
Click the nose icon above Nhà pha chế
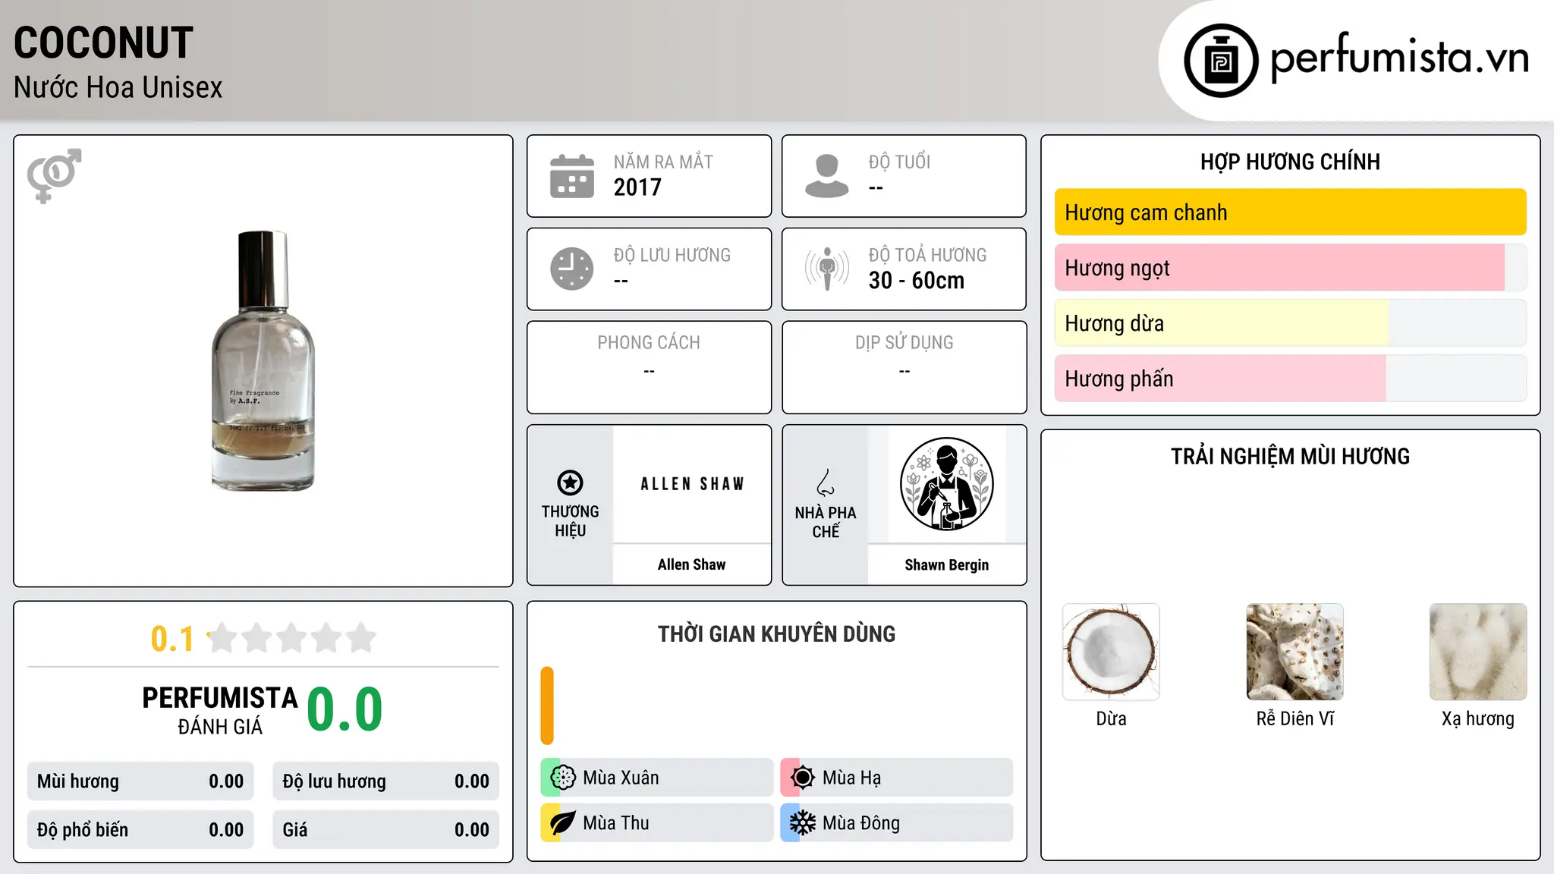pos(826,483)
